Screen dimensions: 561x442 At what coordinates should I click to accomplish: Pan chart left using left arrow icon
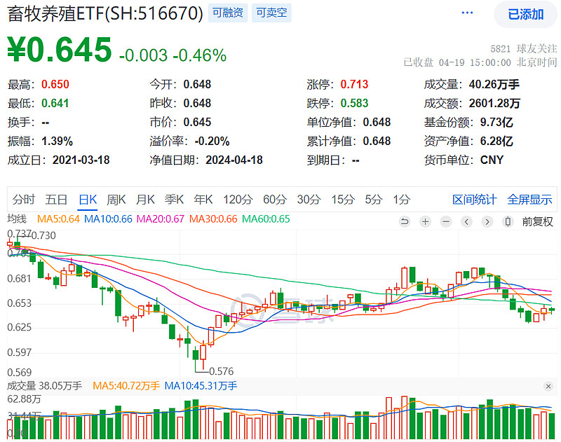coord(466,221)
